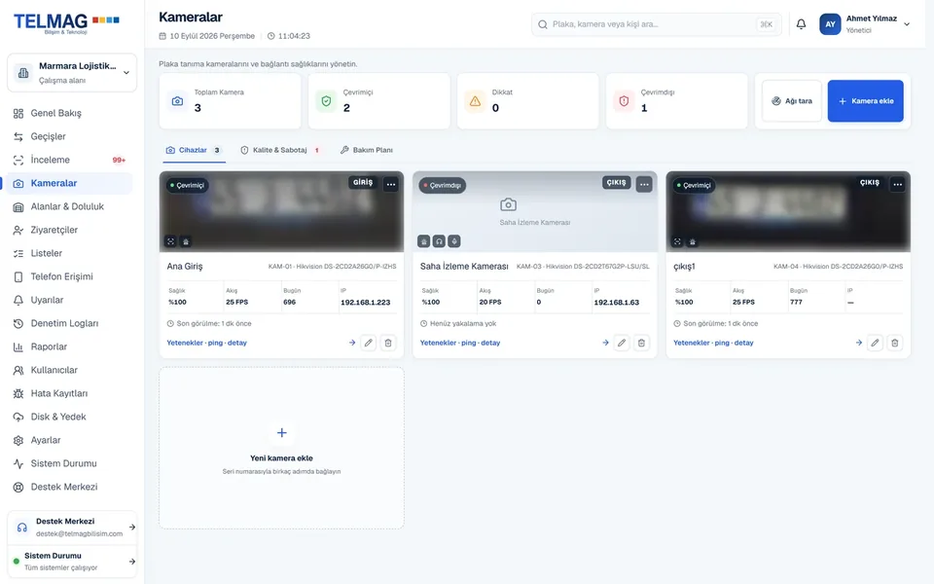
Task: Click the Ağı tara button
Action: click(x=792, y=101)
